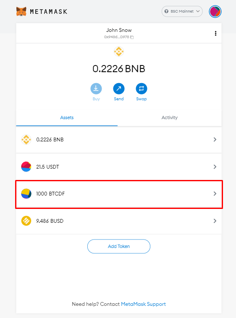Viewport: 236px width, 318px height.
Task: Expand the 0.2226 BNB asset chevron
Action: pos(215,140)
